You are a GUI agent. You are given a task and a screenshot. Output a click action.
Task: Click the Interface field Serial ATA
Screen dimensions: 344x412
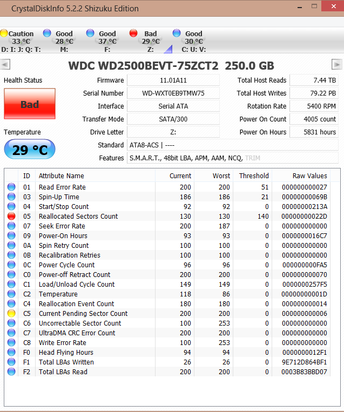(173, 106)
